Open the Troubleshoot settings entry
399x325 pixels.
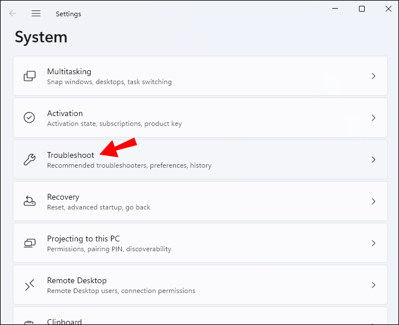(x=70, y=155)
